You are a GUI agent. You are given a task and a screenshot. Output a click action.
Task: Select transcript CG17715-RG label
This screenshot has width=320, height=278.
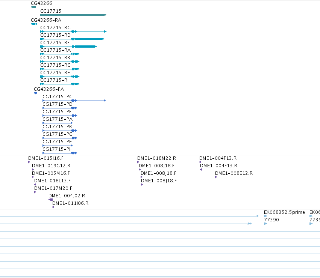55,28
